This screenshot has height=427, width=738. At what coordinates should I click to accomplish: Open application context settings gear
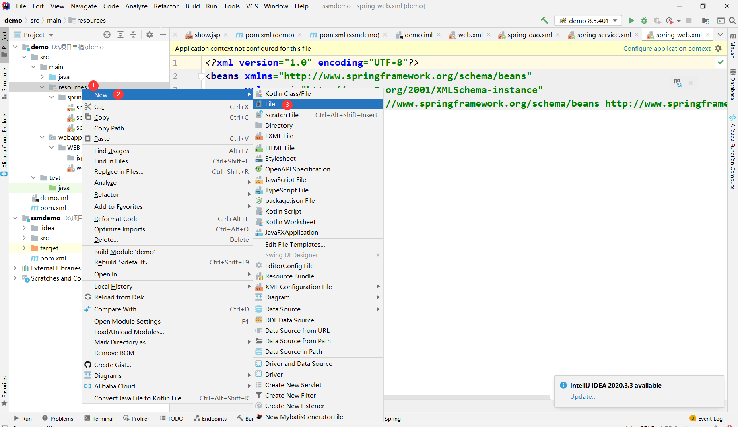[718, 48]
